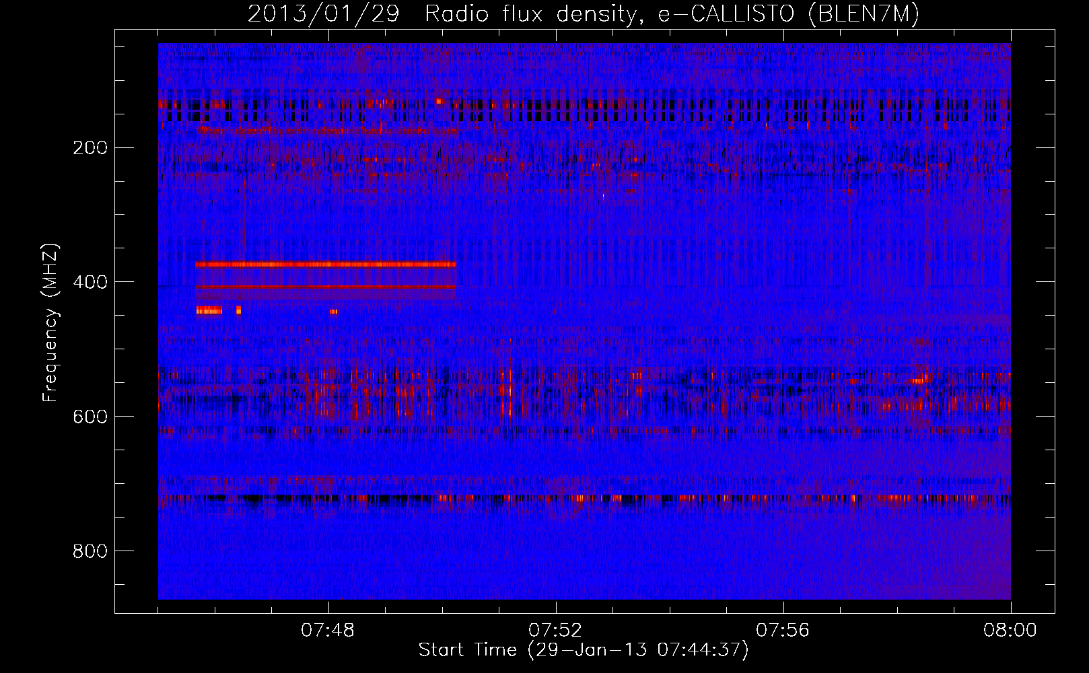Click the 400 frequency tick label
This screenshot has width=1089, height=673.
[90, 281]
